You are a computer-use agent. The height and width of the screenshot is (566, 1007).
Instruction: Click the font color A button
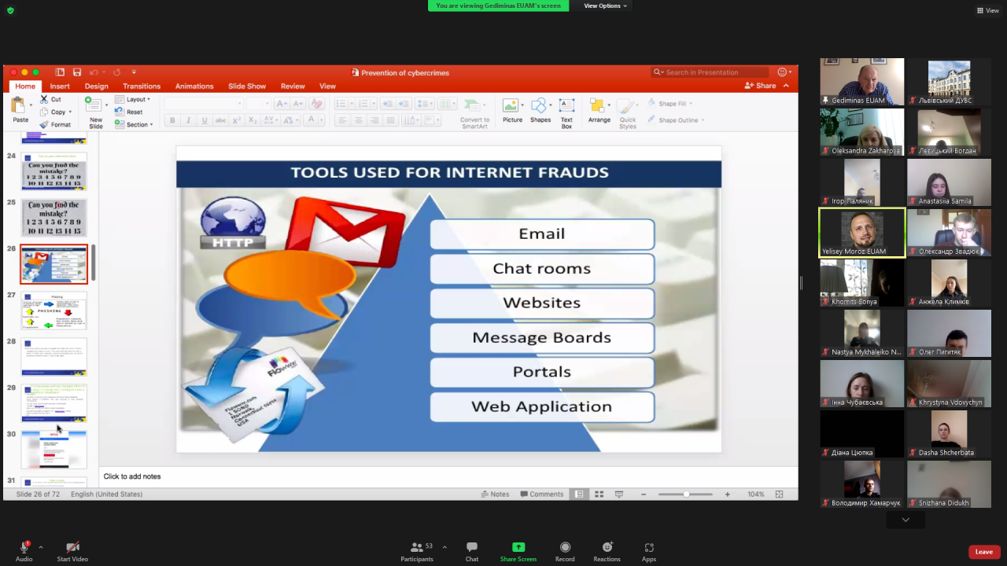pos(312,120)
